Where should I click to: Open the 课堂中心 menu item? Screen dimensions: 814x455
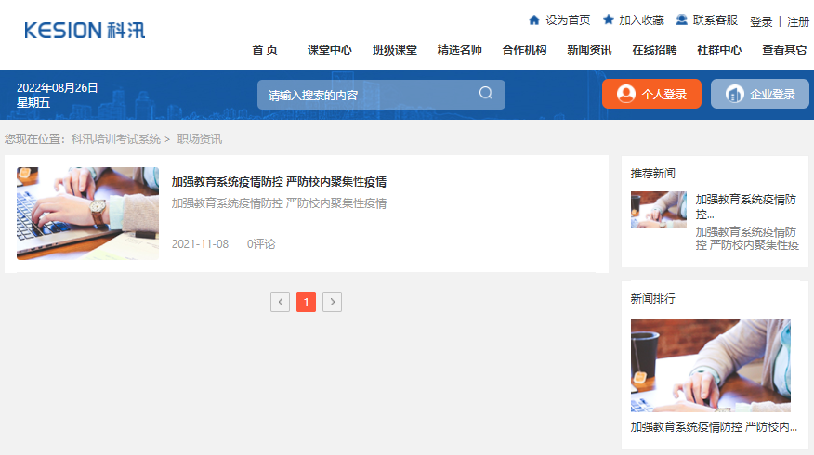click(329, 50)
